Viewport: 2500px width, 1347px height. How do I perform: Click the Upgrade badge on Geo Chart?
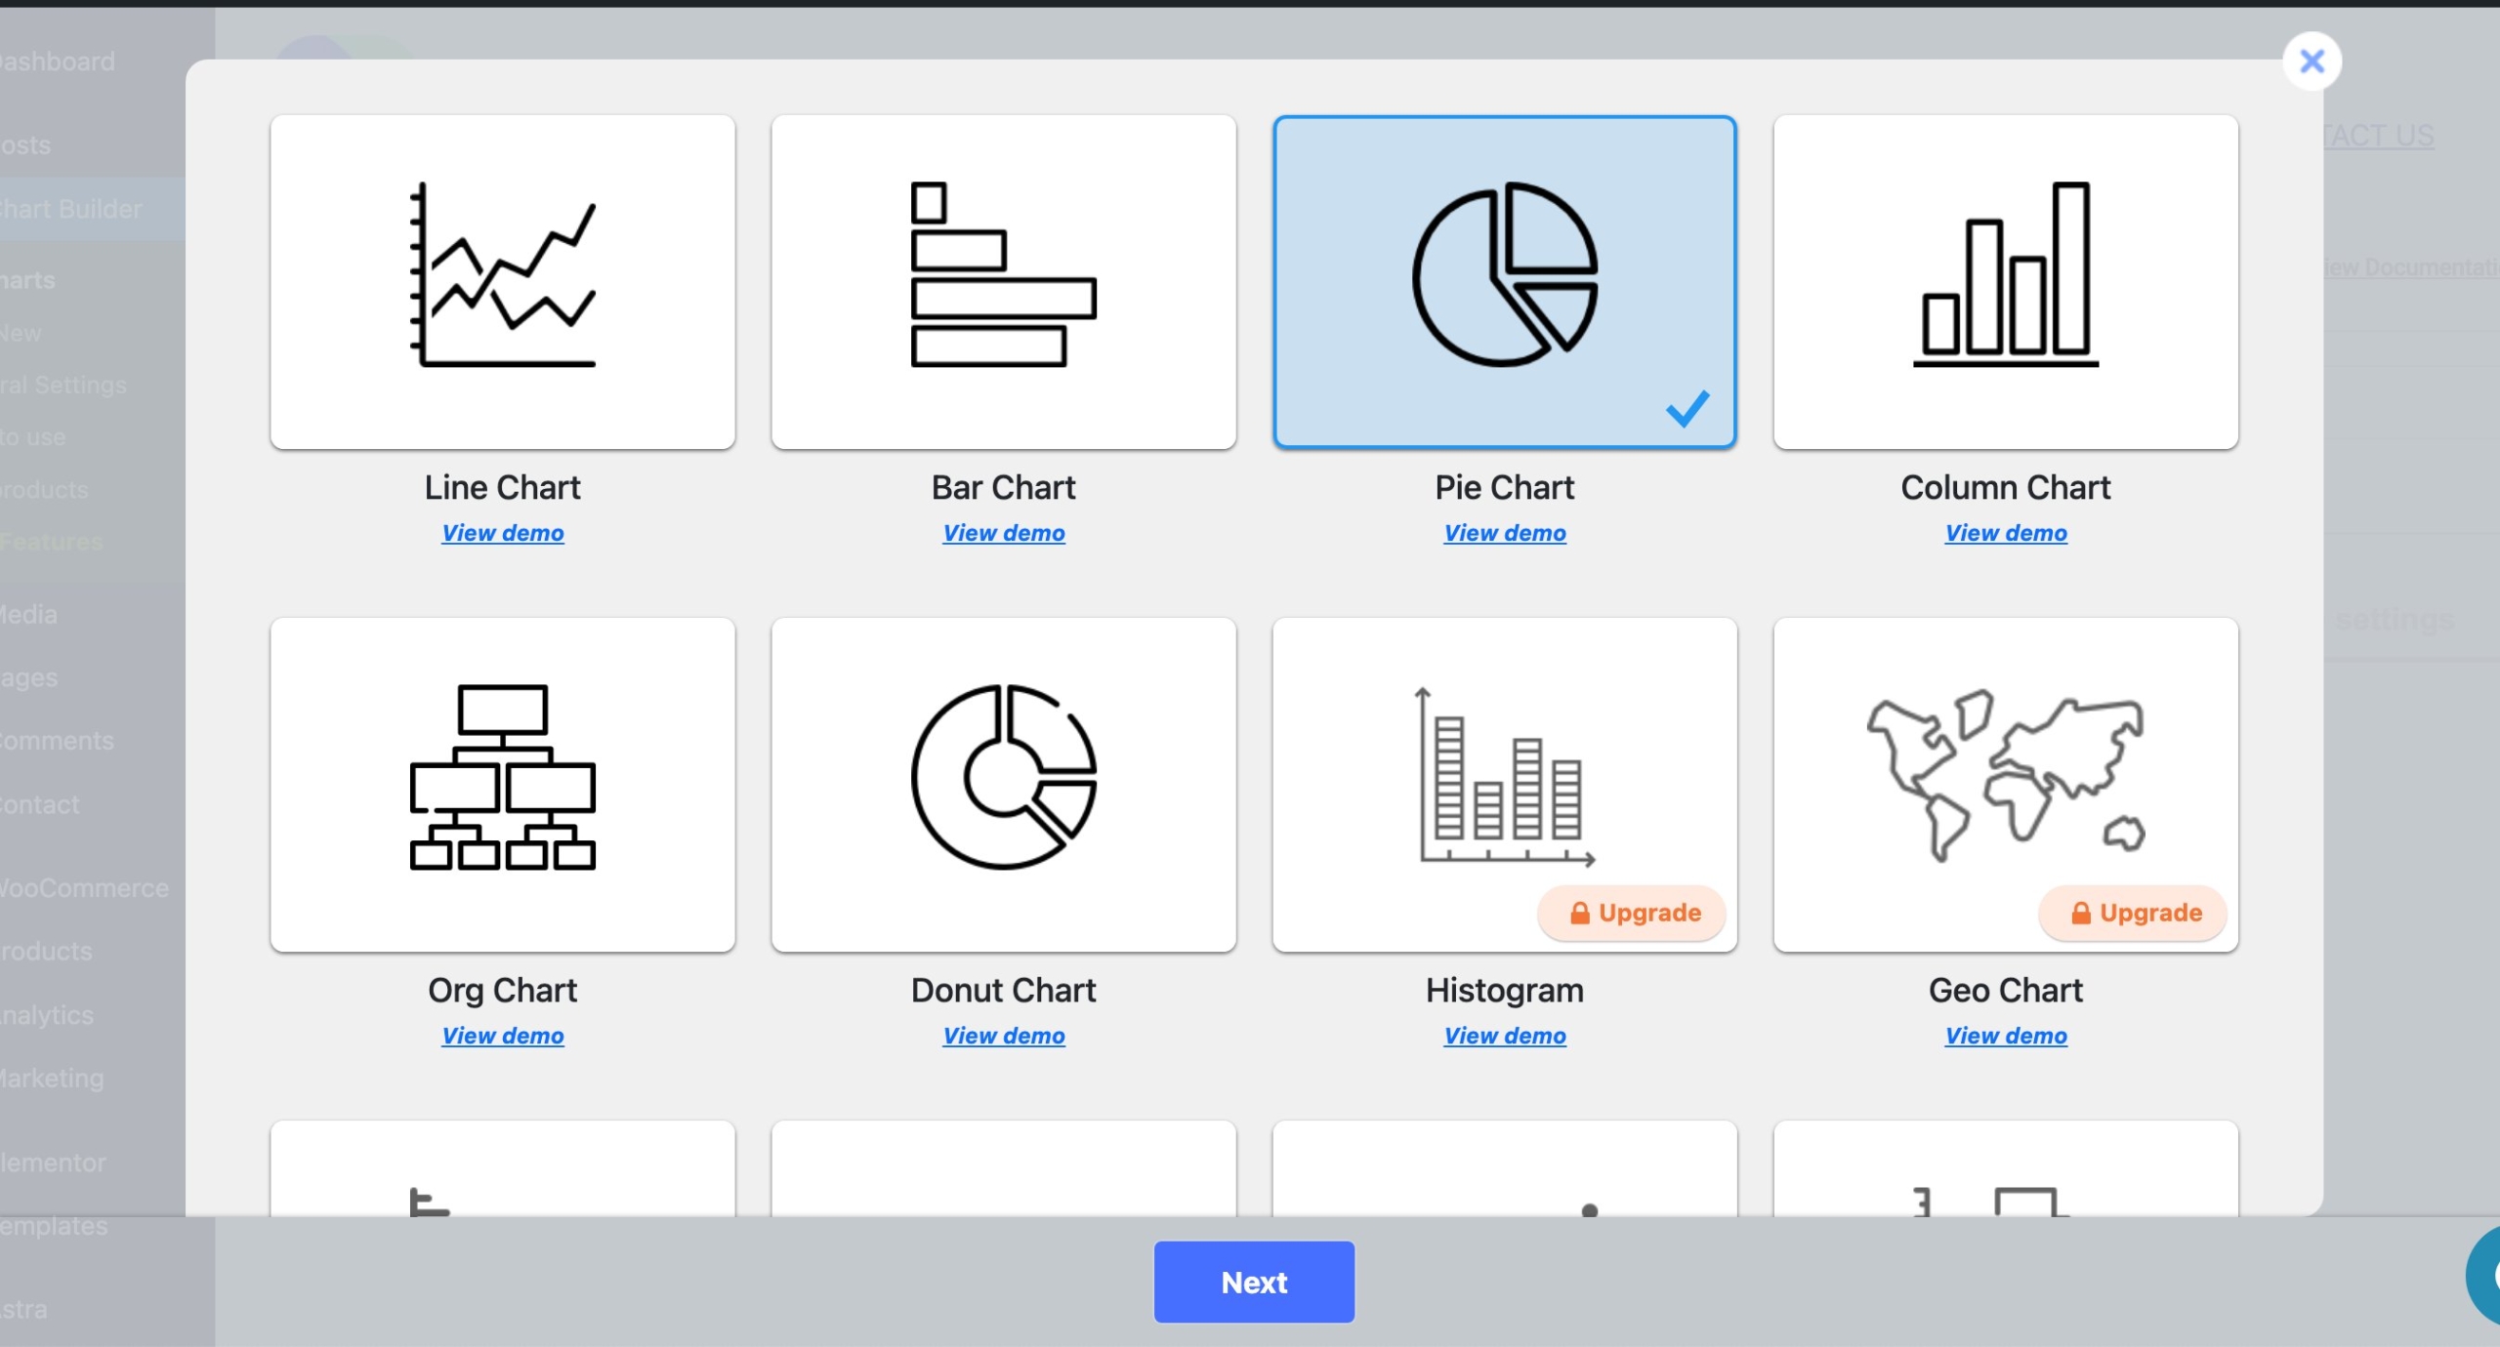tap(2135, 913)
